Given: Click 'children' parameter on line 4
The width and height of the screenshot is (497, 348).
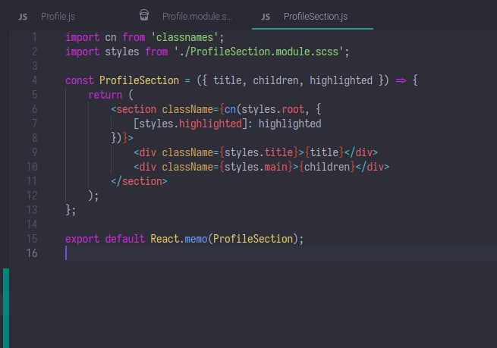Looking at the screenshot, I should 275,80.
